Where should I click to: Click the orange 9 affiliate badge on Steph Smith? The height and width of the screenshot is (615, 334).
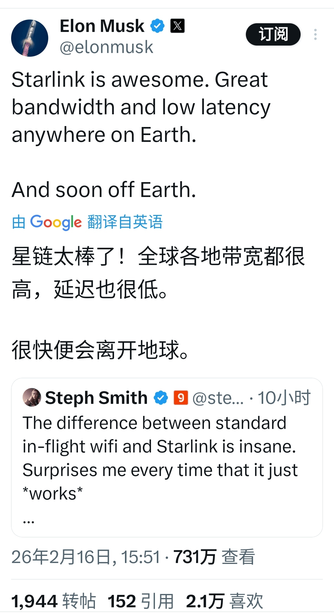[182, 398]
